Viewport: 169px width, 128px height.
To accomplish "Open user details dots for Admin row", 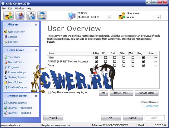I will point(156,57).
